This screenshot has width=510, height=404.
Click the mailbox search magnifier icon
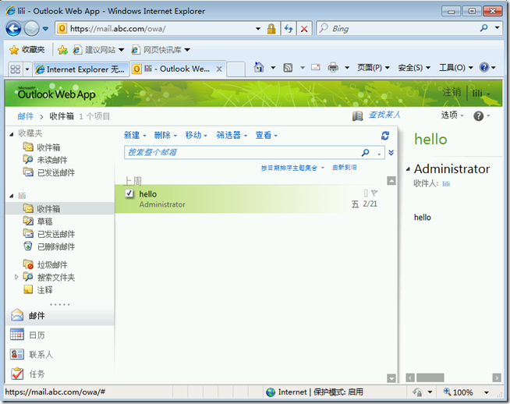click(365, 152)
